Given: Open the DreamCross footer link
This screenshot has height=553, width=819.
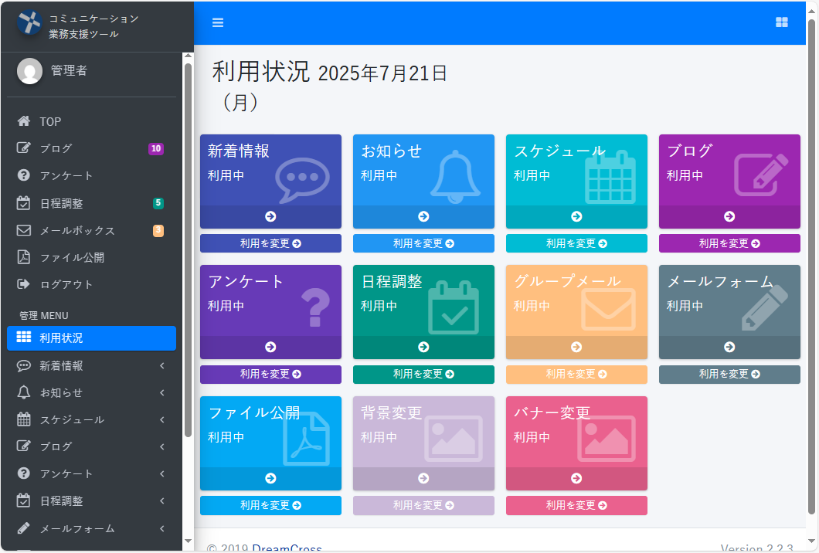Looking at the screenshot, I should pyautogui.click(x=287, y=548).
